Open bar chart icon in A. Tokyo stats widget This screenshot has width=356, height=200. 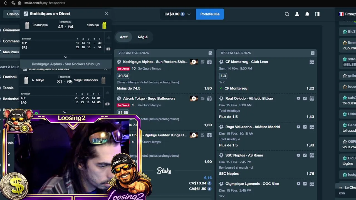point(107,92)
